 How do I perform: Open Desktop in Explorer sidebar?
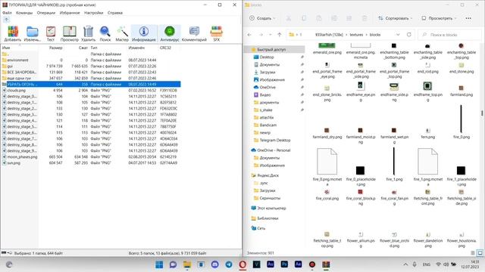coord(267,57)
